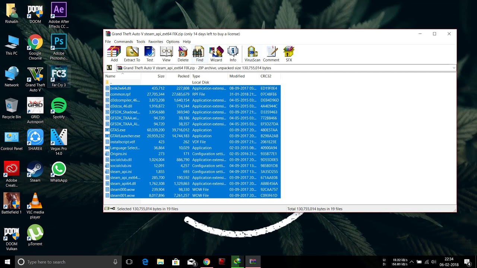
Task: Click the Delete toolbar icon
Action: pyautogui.click(x=183, y=54)
